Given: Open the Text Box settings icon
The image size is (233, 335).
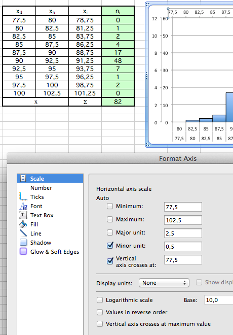Looking at the screenshot, I should 23,215.
